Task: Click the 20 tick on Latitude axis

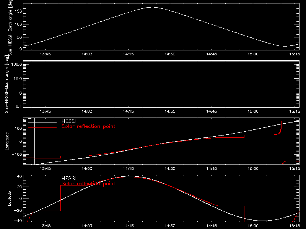Action: click(20, 187)
